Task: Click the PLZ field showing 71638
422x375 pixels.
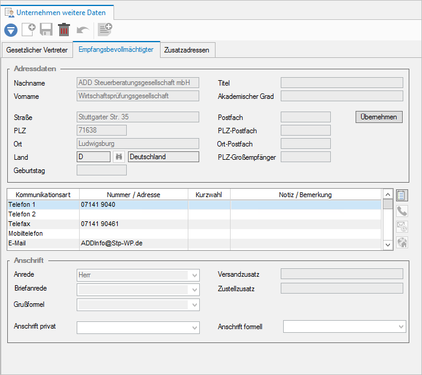Action: click(x=101, y=130)
